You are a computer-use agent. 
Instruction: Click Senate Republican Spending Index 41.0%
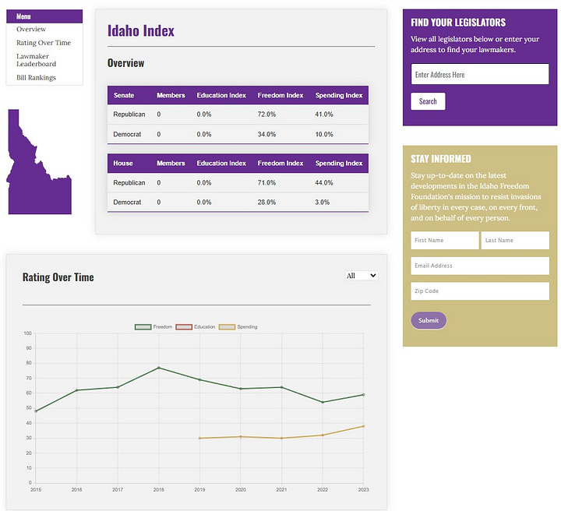coord(324,115)
